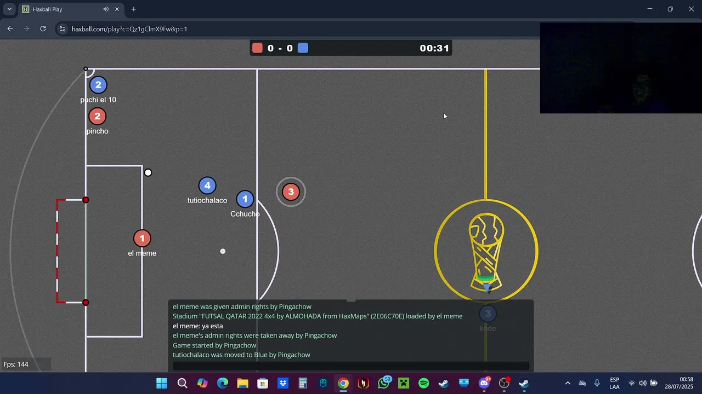Open OBS Studio from the taskbar

pyautogui.click(x=504, y=383)
